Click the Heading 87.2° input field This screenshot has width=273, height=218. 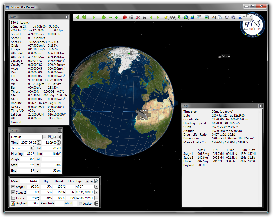point(29,154)
